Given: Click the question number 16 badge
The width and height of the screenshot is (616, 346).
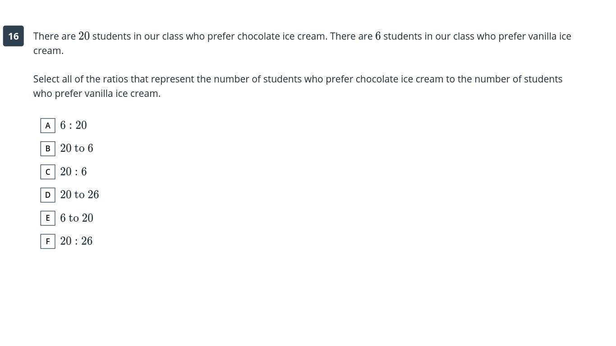Looking at the screenshot, I should tap(14, 36).
